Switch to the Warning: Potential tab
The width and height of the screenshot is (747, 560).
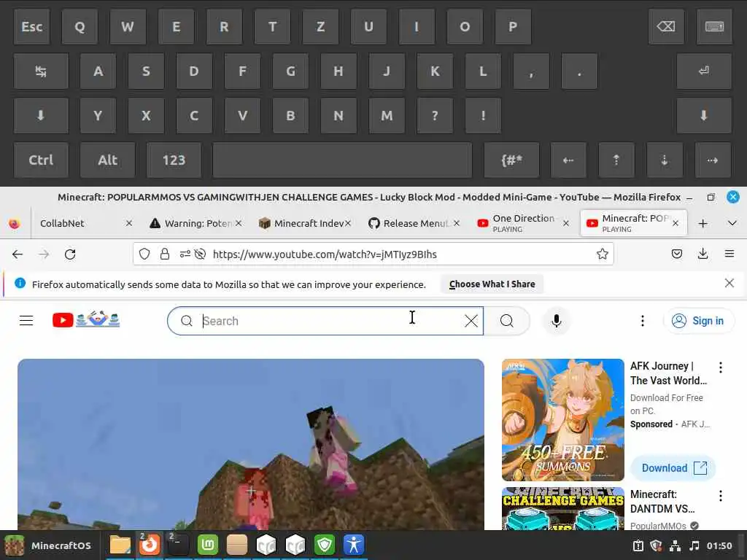point(196,223)
